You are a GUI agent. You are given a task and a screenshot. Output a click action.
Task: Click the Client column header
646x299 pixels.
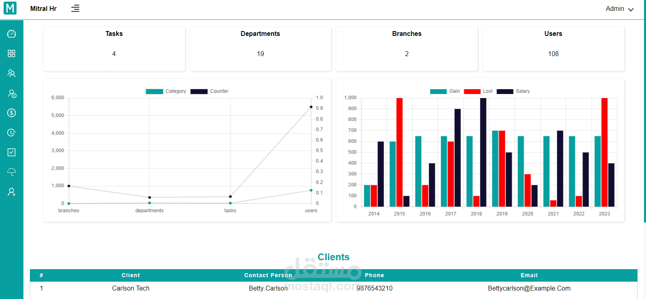[131, 275]
